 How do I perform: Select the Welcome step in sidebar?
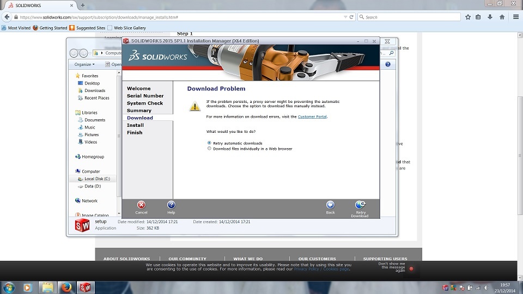(139, 88)
